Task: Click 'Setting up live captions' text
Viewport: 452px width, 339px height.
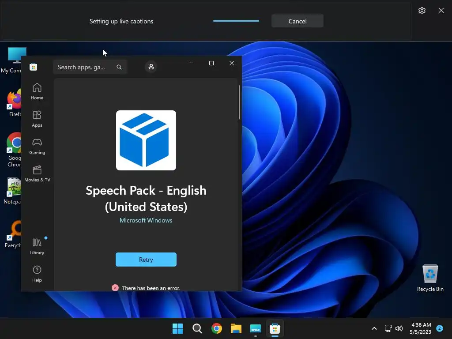Action: click(121, 21)
